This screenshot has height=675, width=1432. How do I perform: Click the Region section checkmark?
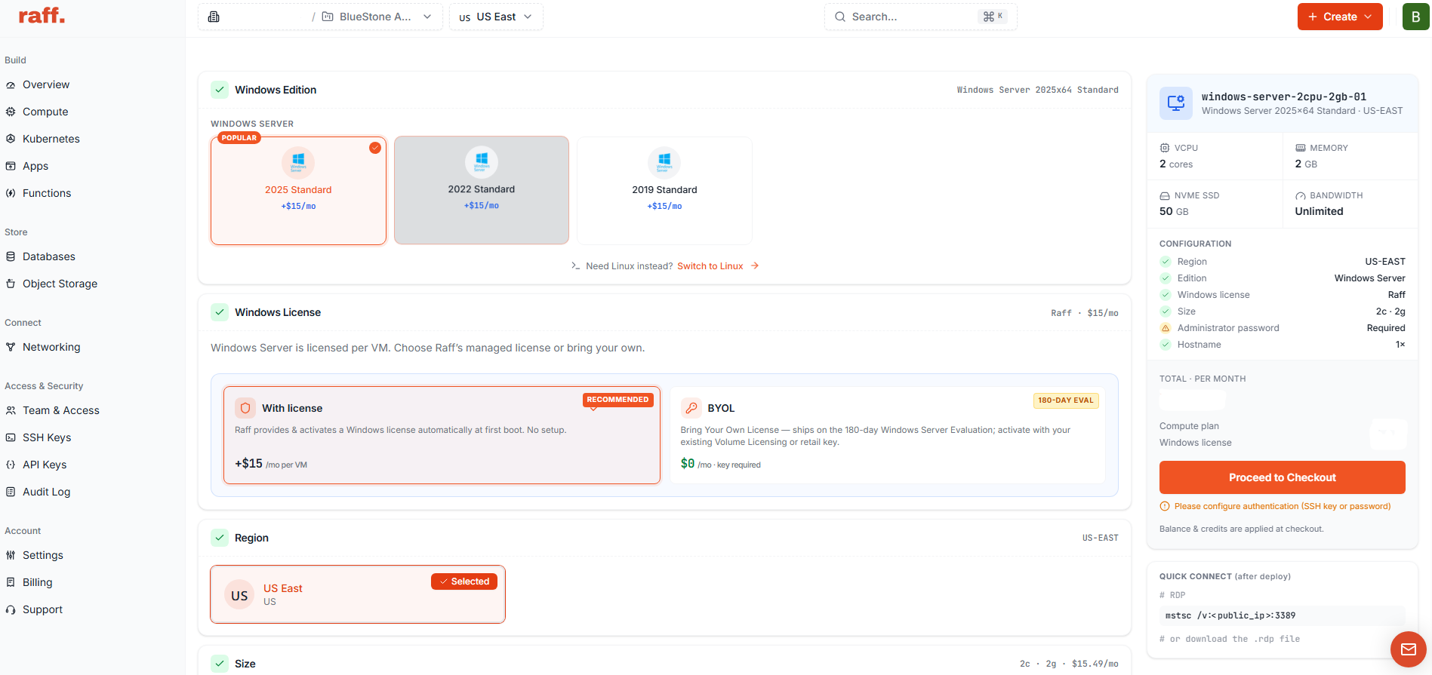(220, 538)
